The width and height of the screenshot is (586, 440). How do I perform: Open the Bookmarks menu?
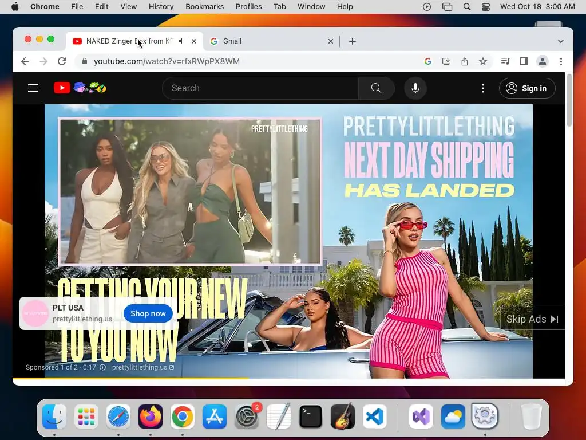click(x=204, y=7)
